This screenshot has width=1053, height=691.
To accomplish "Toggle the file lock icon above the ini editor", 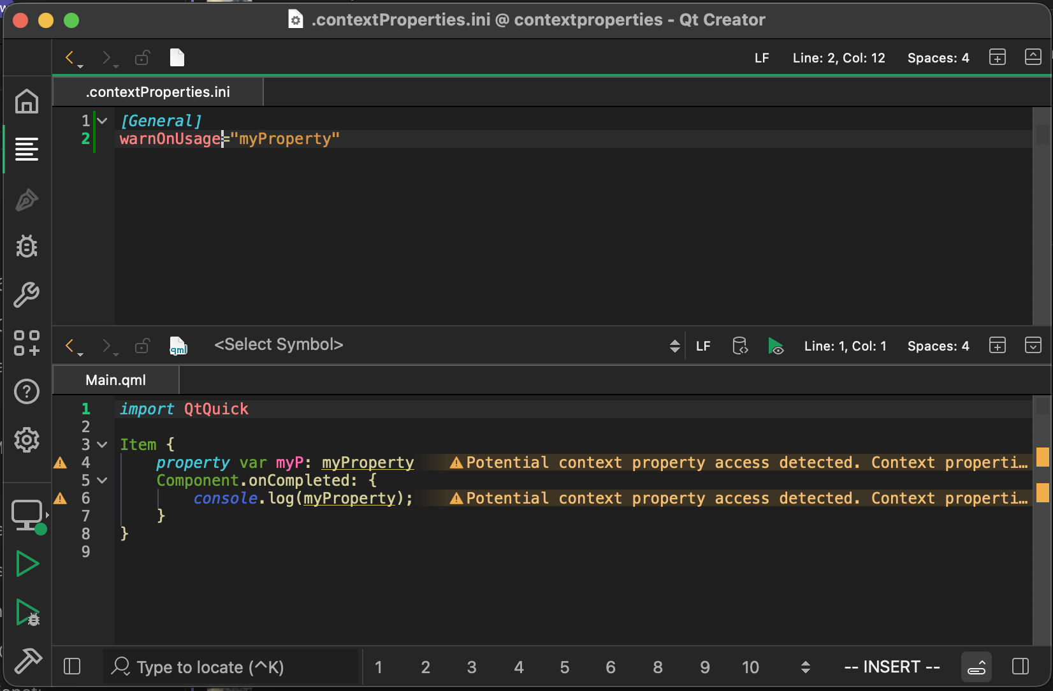I will (142, 57).
